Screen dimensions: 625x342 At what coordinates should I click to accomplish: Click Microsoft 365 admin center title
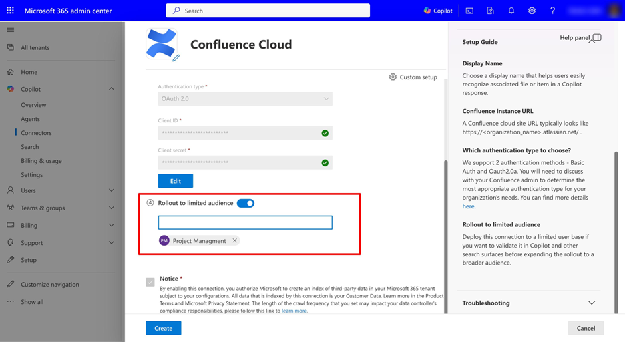68,11
